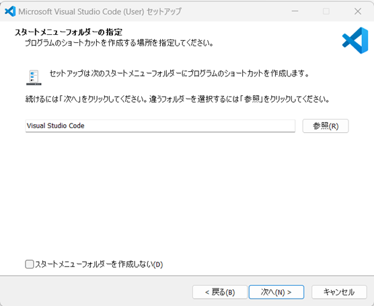Screen dimensions: 374x306
Task: Click the スタートメニューフォルダーの指定 heading
Action: point(69,32)
